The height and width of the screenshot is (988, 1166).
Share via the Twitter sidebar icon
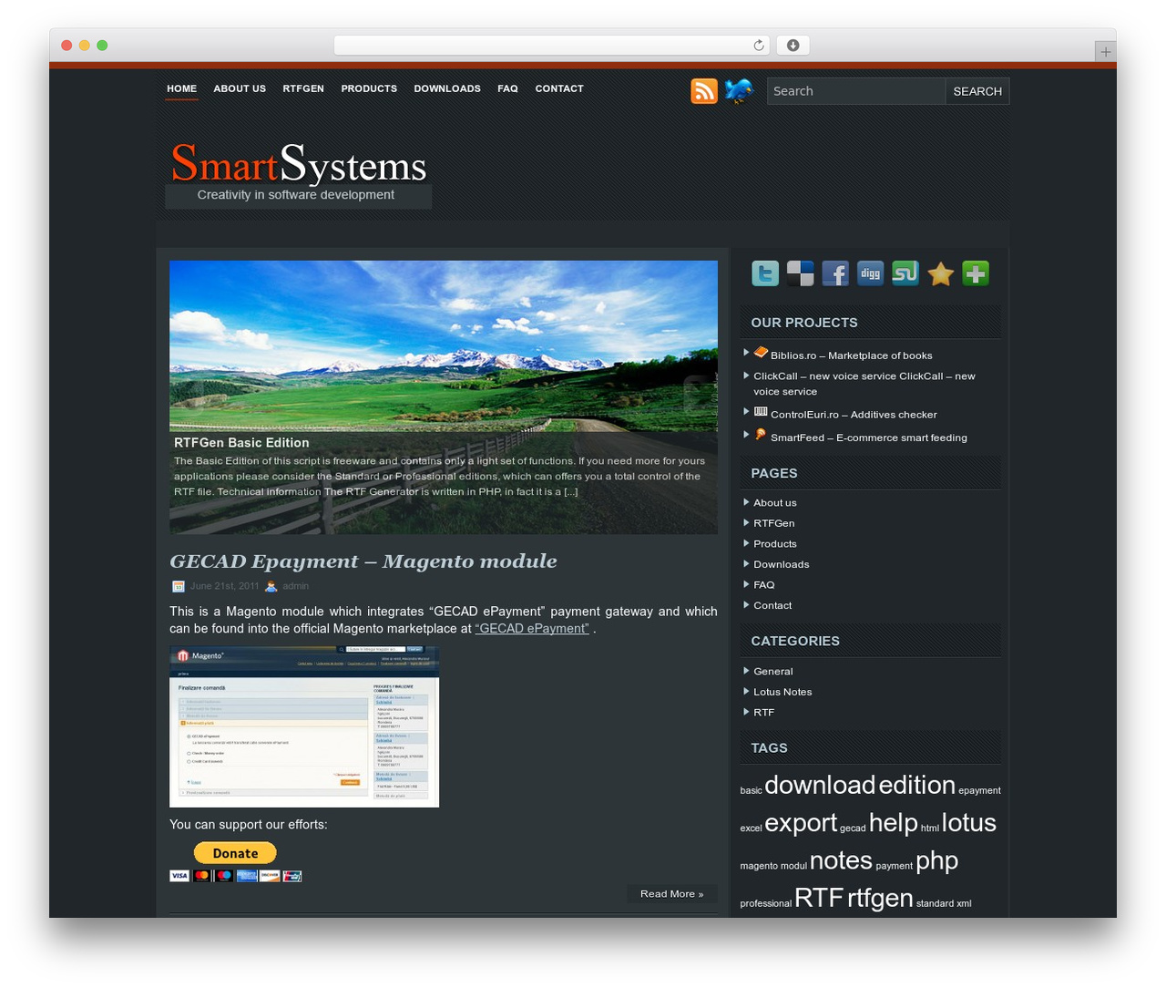pos(765,273)
